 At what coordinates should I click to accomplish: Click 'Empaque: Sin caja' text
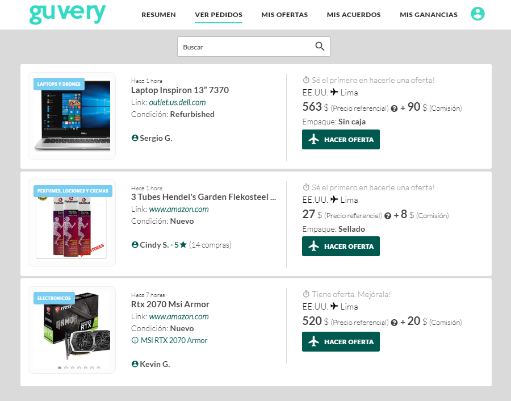click(334, 122)
